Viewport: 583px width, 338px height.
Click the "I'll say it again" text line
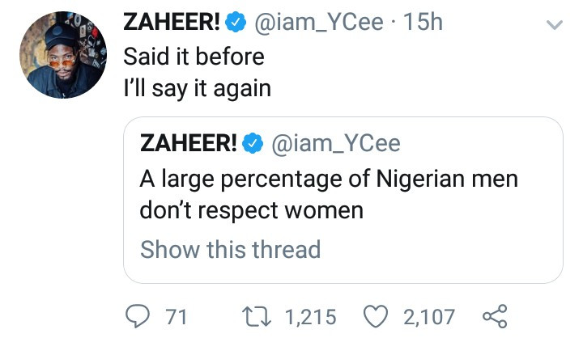click(x=197, y=88)
